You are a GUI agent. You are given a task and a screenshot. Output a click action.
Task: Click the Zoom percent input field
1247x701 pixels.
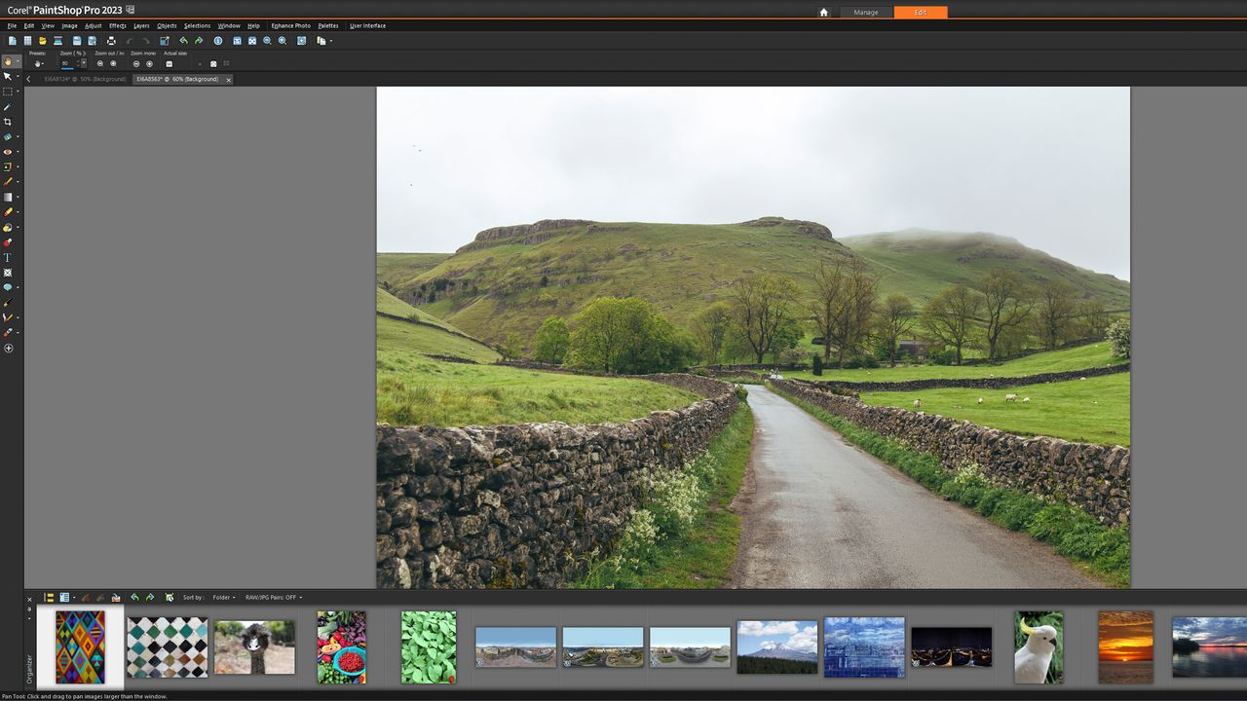(x=67, y=63)
